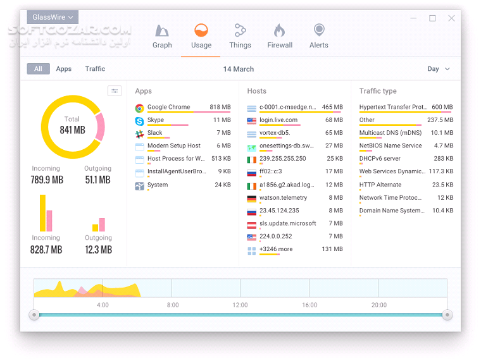
Task: Select the login.live.com host entry
Action: tap(278, 120)
